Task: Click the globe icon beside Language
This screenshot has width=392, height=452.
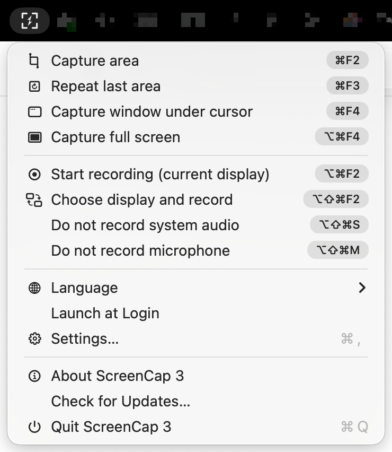Action: coord(34,288)
